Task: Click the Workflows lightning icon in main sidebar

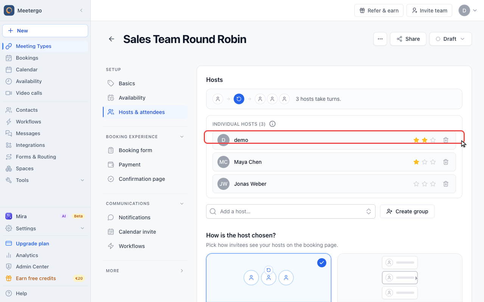Action: click(x=9, y=122)
